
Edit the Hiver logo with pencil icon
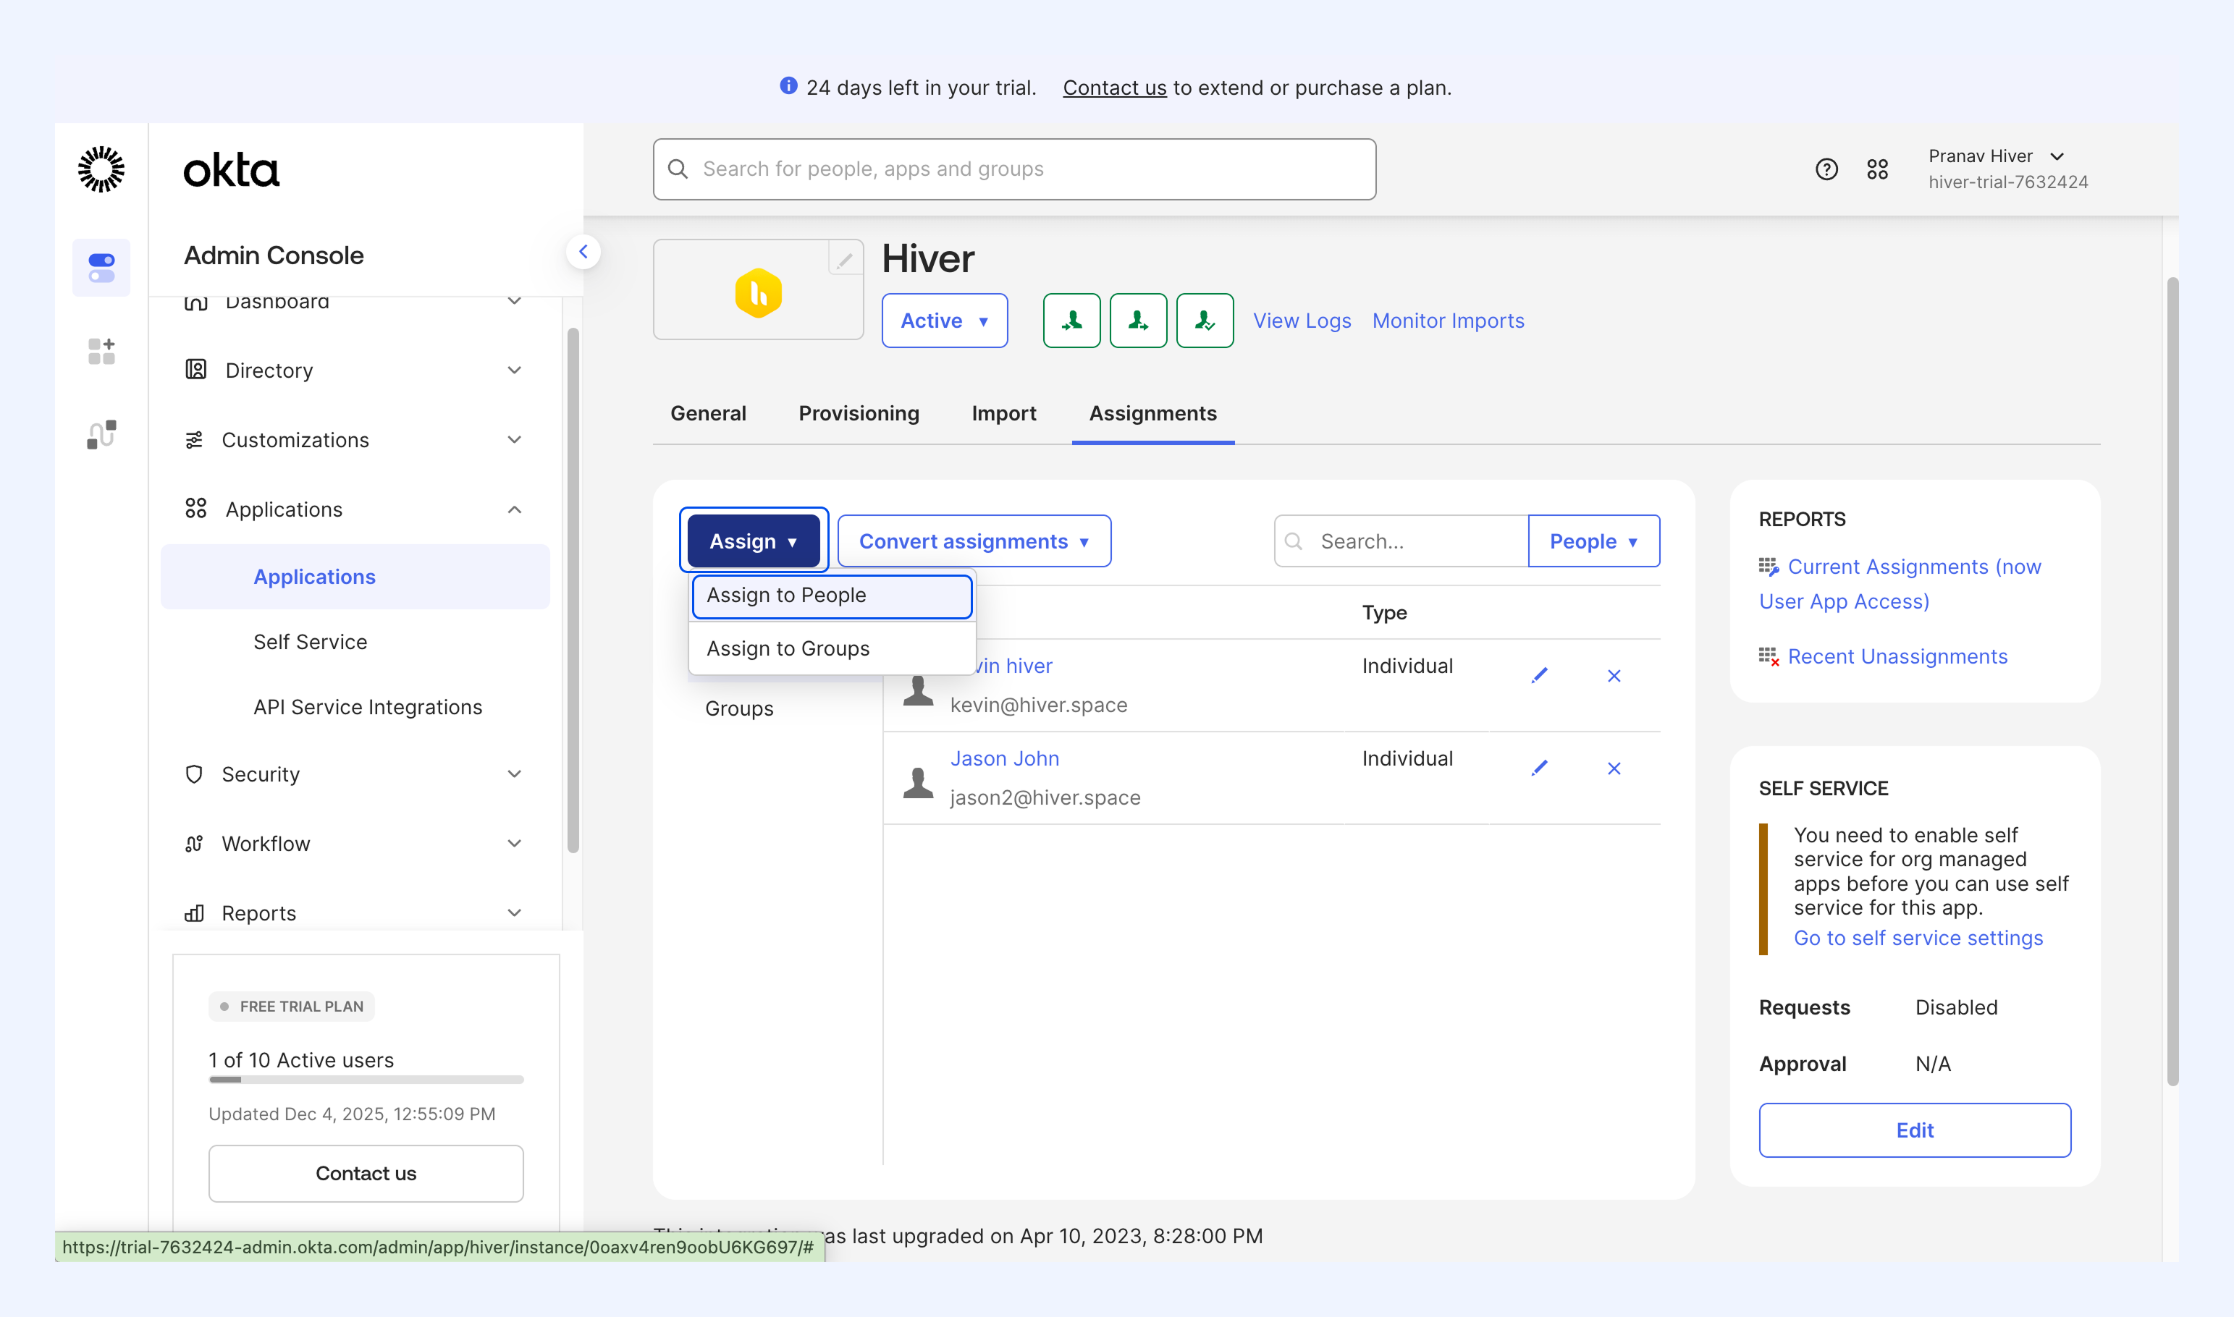tap(844, 259)
